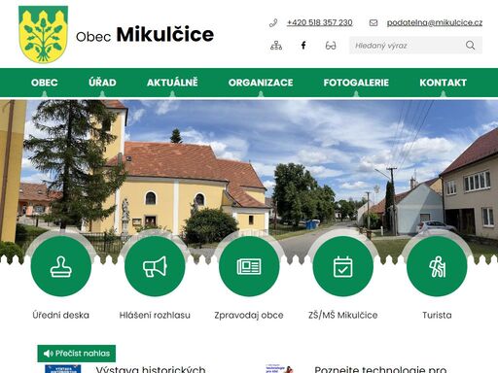Open the ÚŘAD menu
Image resolution: width=498 pixels, height=373 pixels.
coord(102,83)
